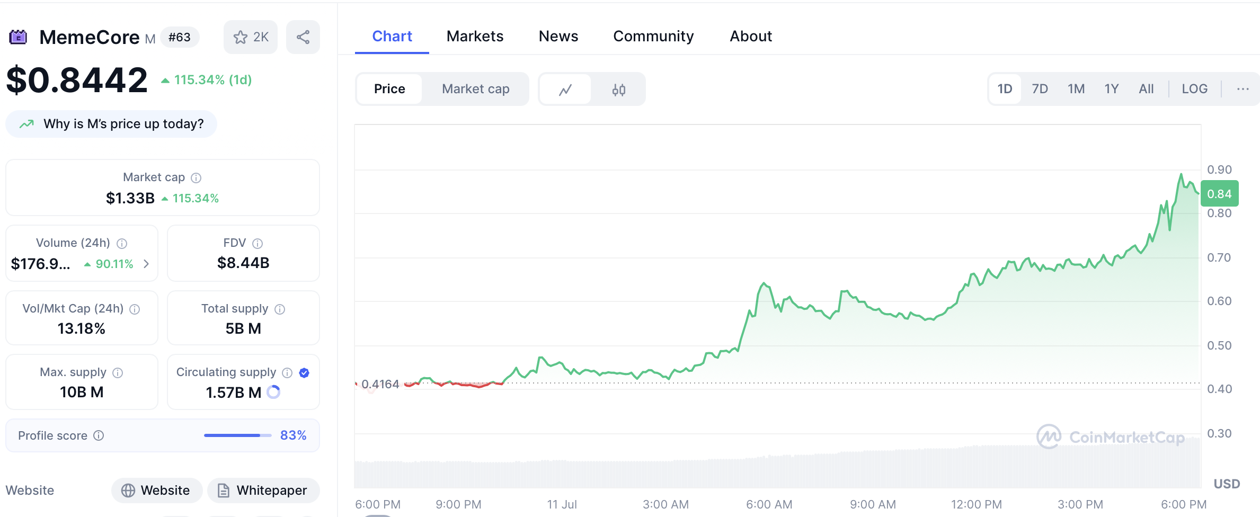Image resolution: width=1260 pixels, height=517 pixels.
Task: Toggle the LOG scale option
Action: pos(1194,89)
